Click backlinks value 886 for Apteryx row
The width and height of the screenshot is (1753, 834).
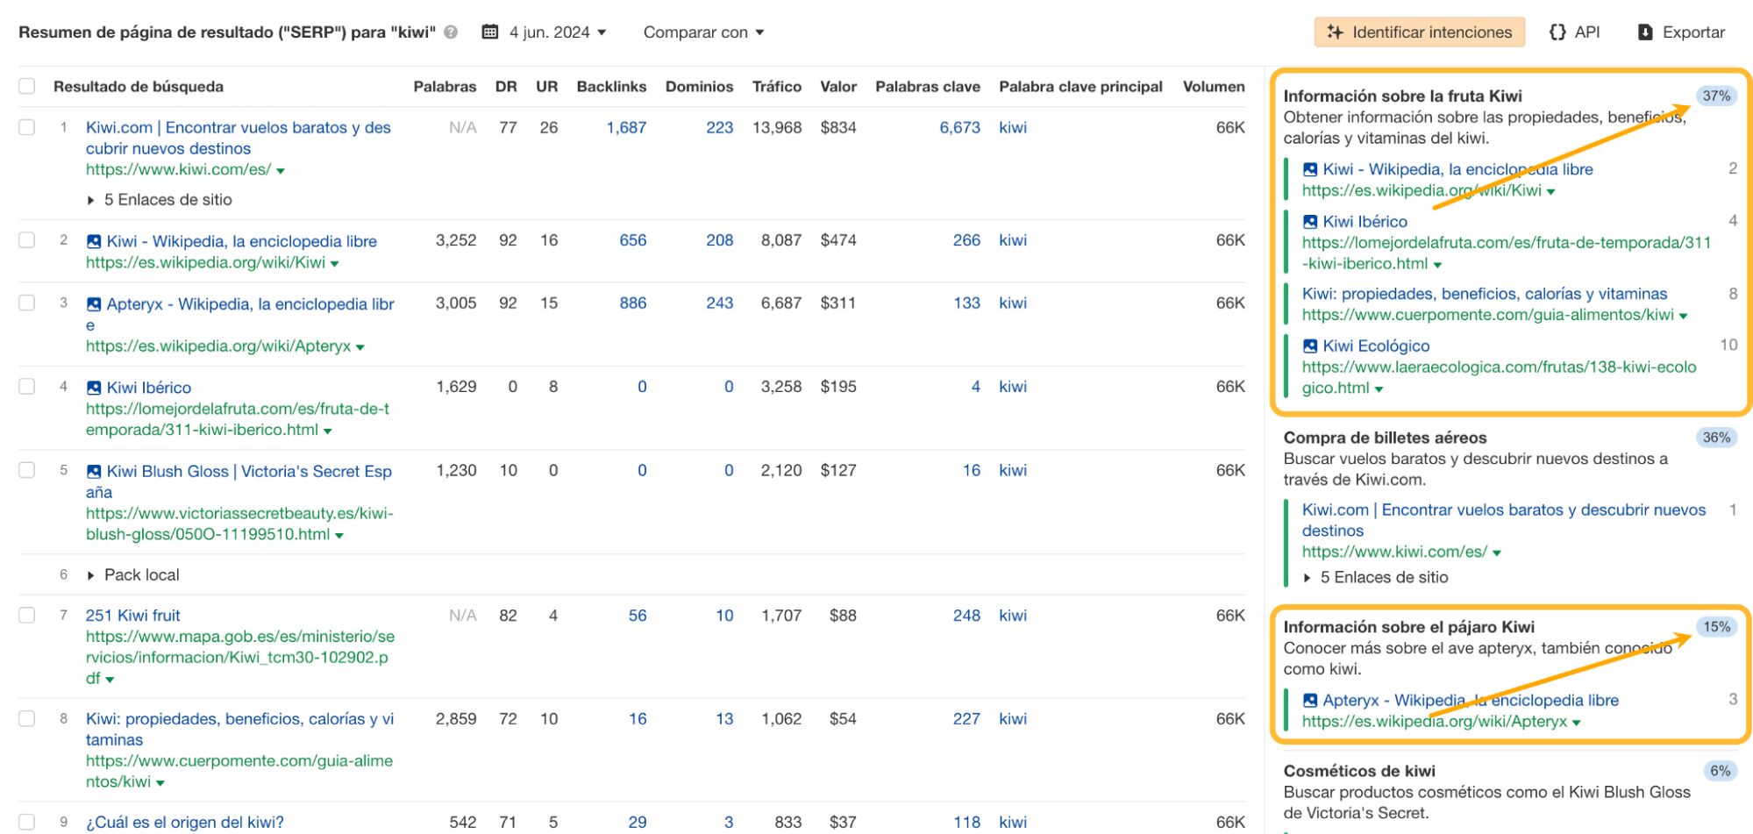pos(633,303)
